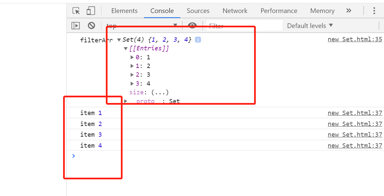Image resolution: width=384 pixels, height=196 pixels.
Task: Focus the console Filter field
Action: (244, 25)
